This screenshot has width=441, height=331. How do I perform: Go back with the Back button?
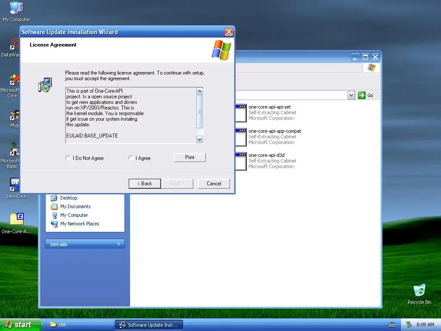click(x=145, y=184)
